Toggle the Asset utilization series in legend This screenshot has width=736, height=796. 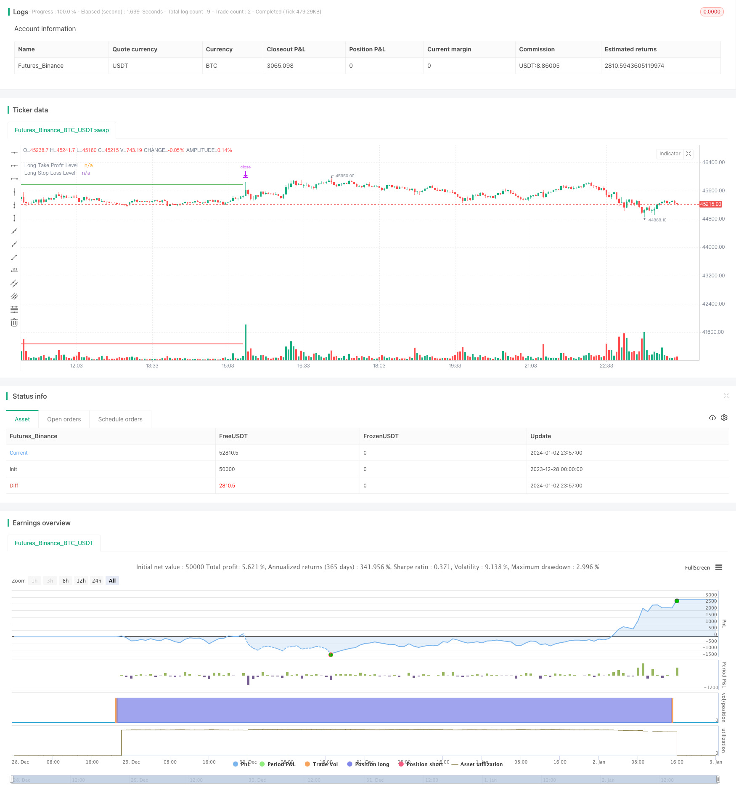click(477, 764)
